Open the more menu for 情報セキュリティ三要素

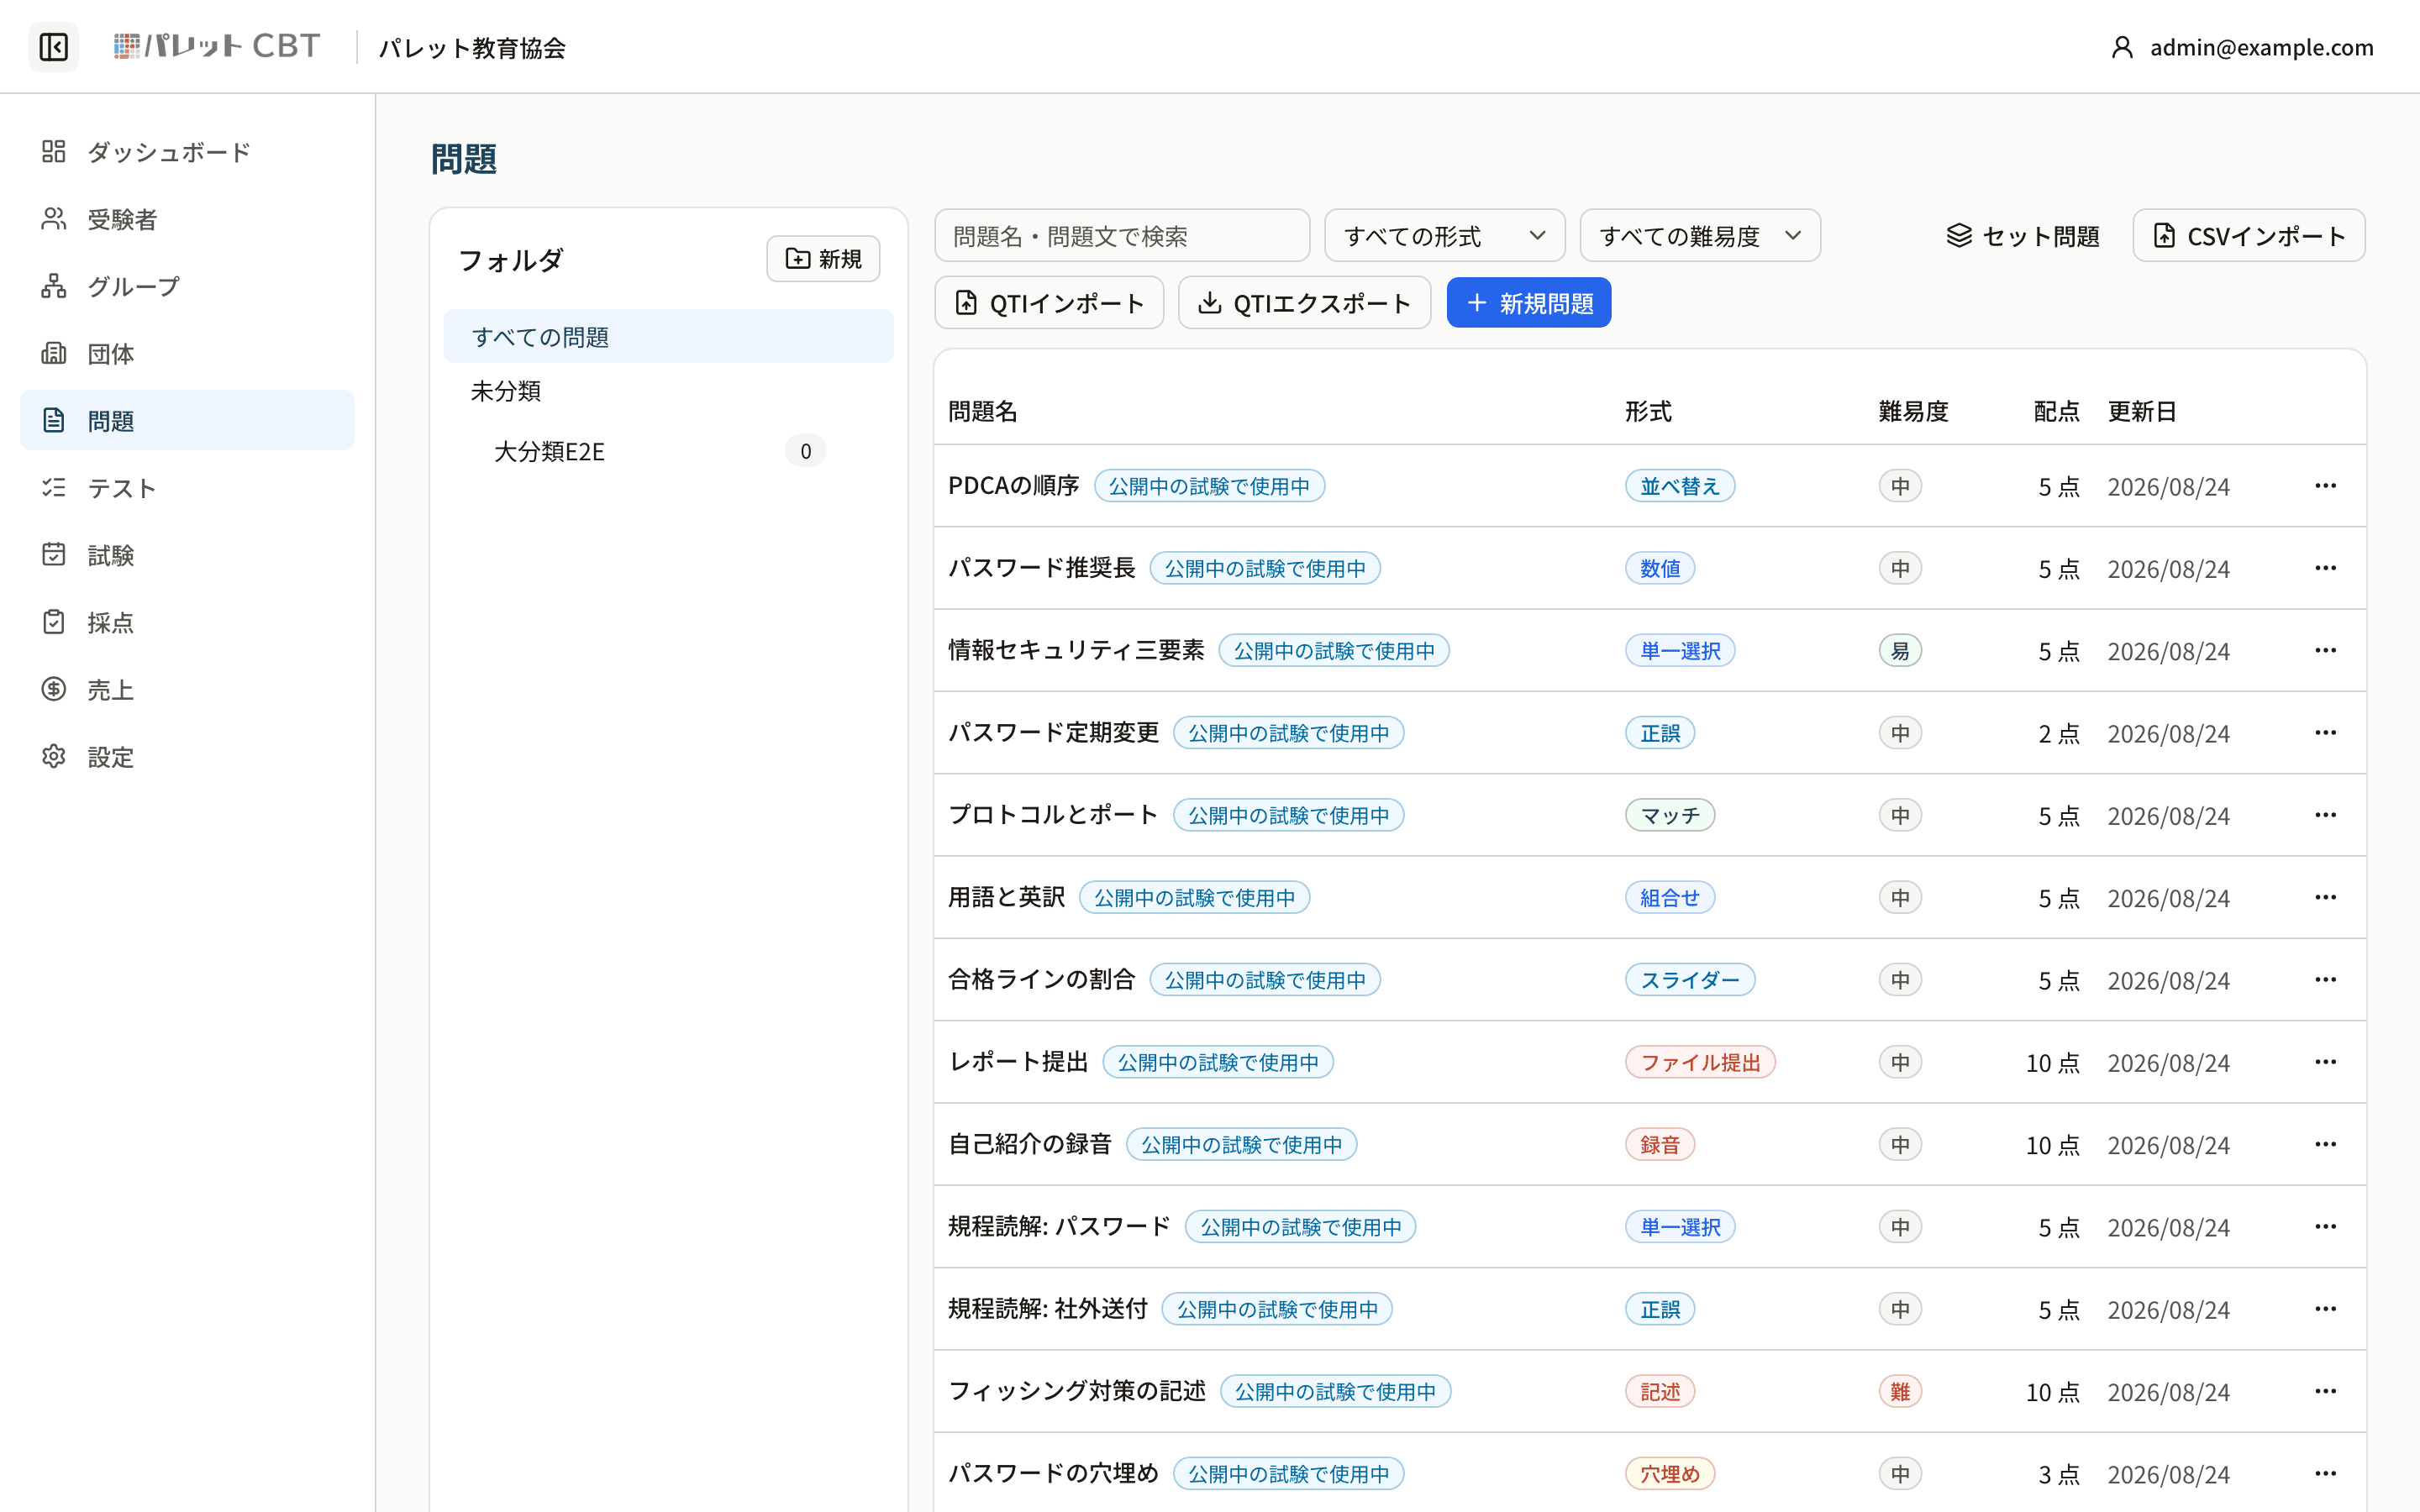coord(2325,651)
